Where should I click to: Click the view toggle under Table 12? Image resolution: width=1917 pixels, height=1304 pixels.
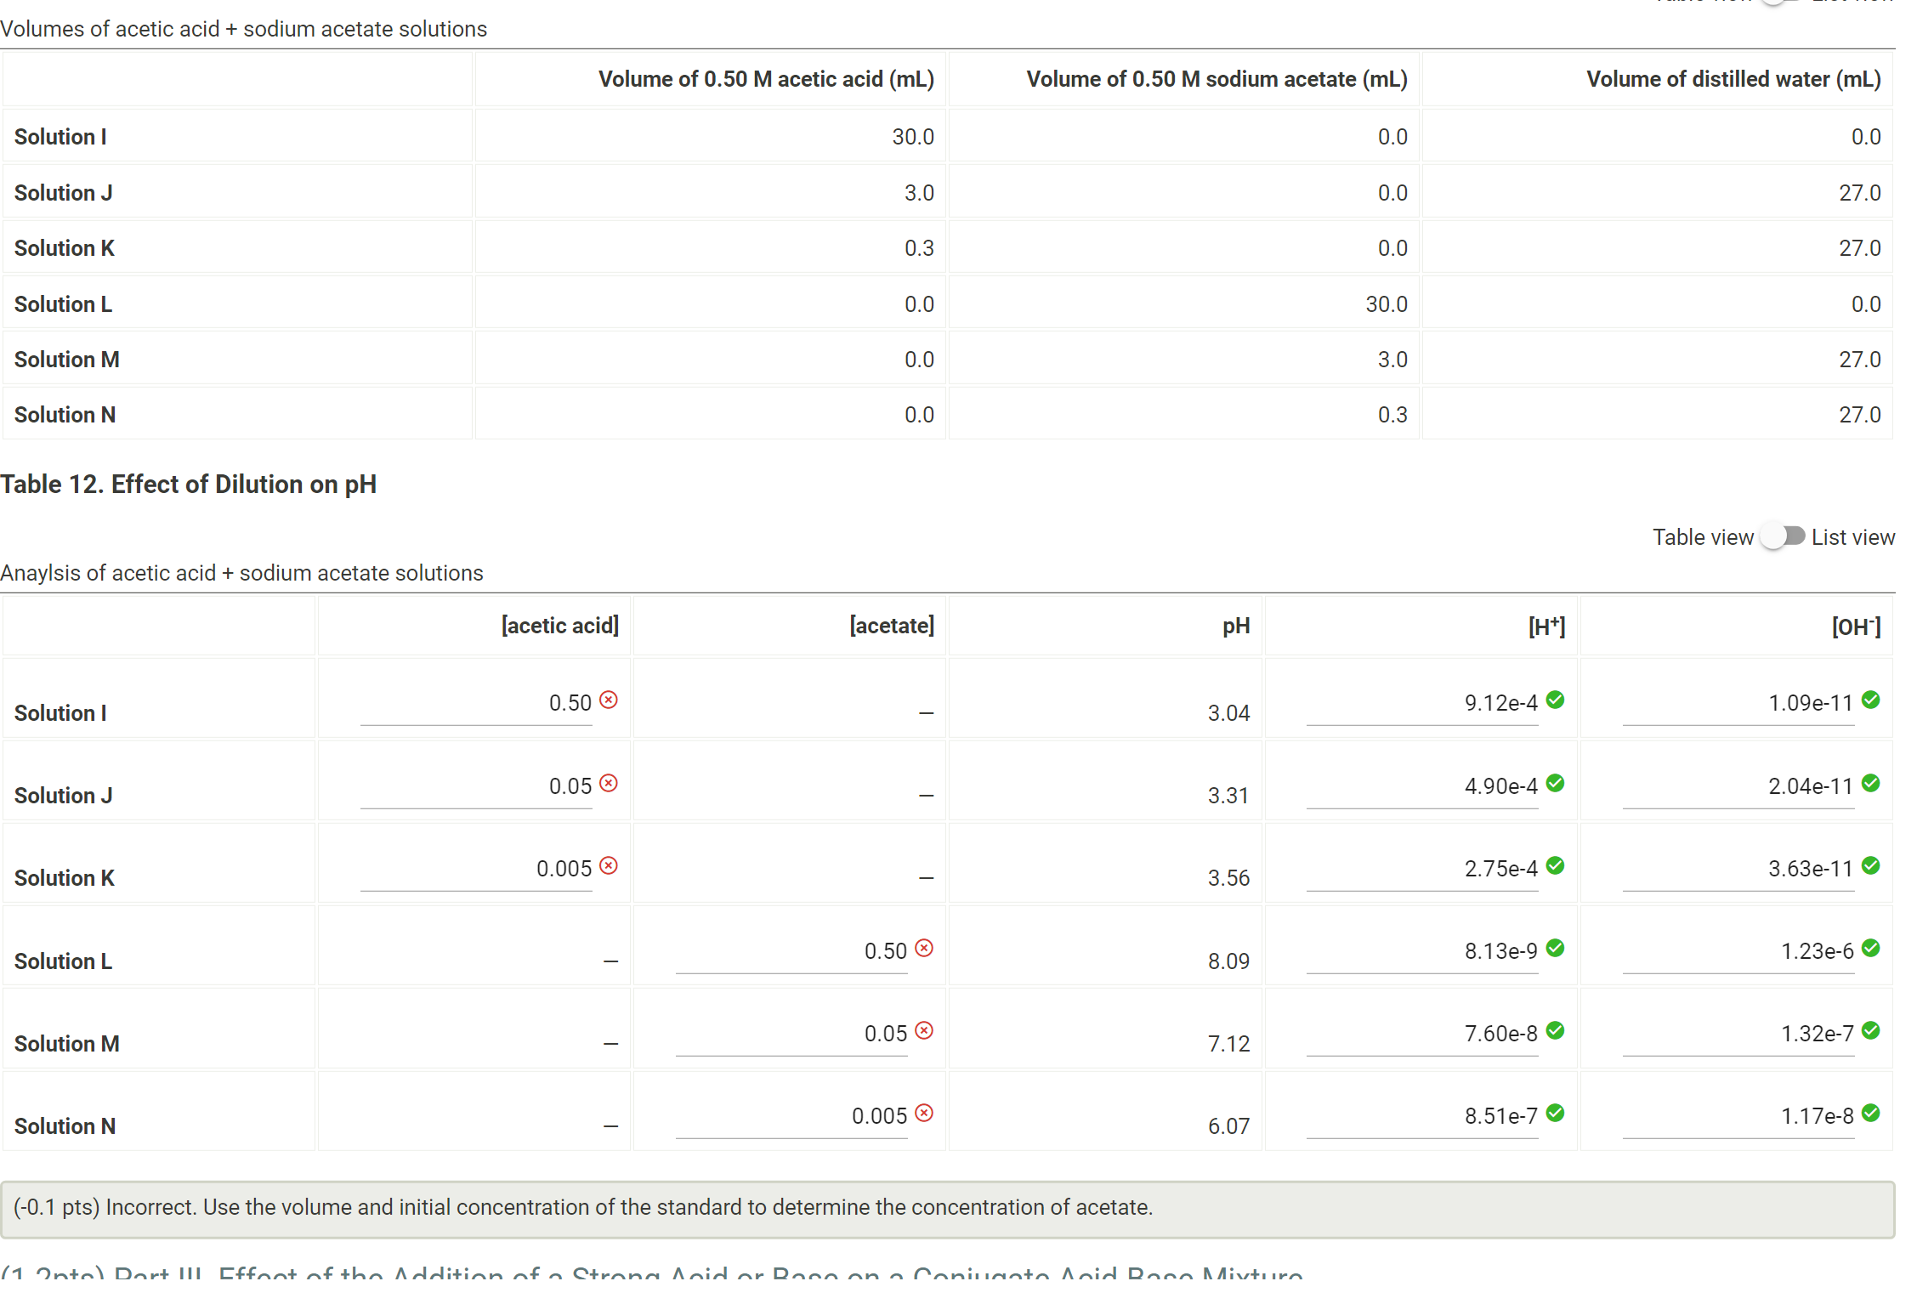coord(1783,536)
